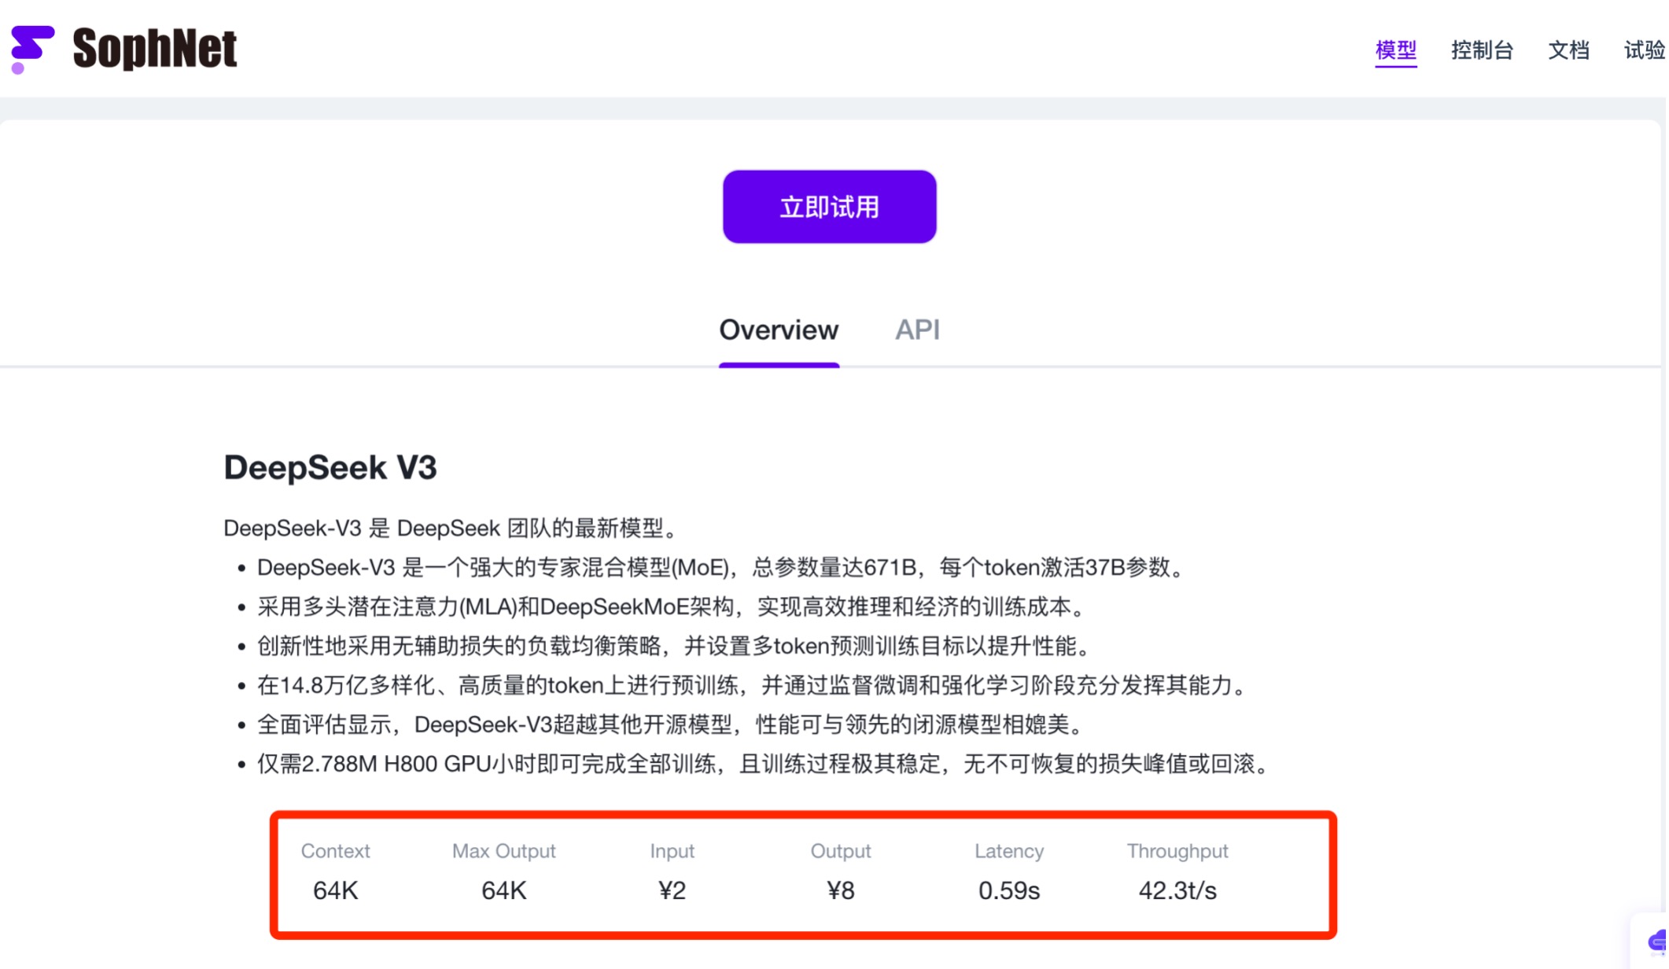The width and height of the screenshot is (1669, 969).
Task: Open the 控制台 navigation item
Action: tap(1482, 50)
